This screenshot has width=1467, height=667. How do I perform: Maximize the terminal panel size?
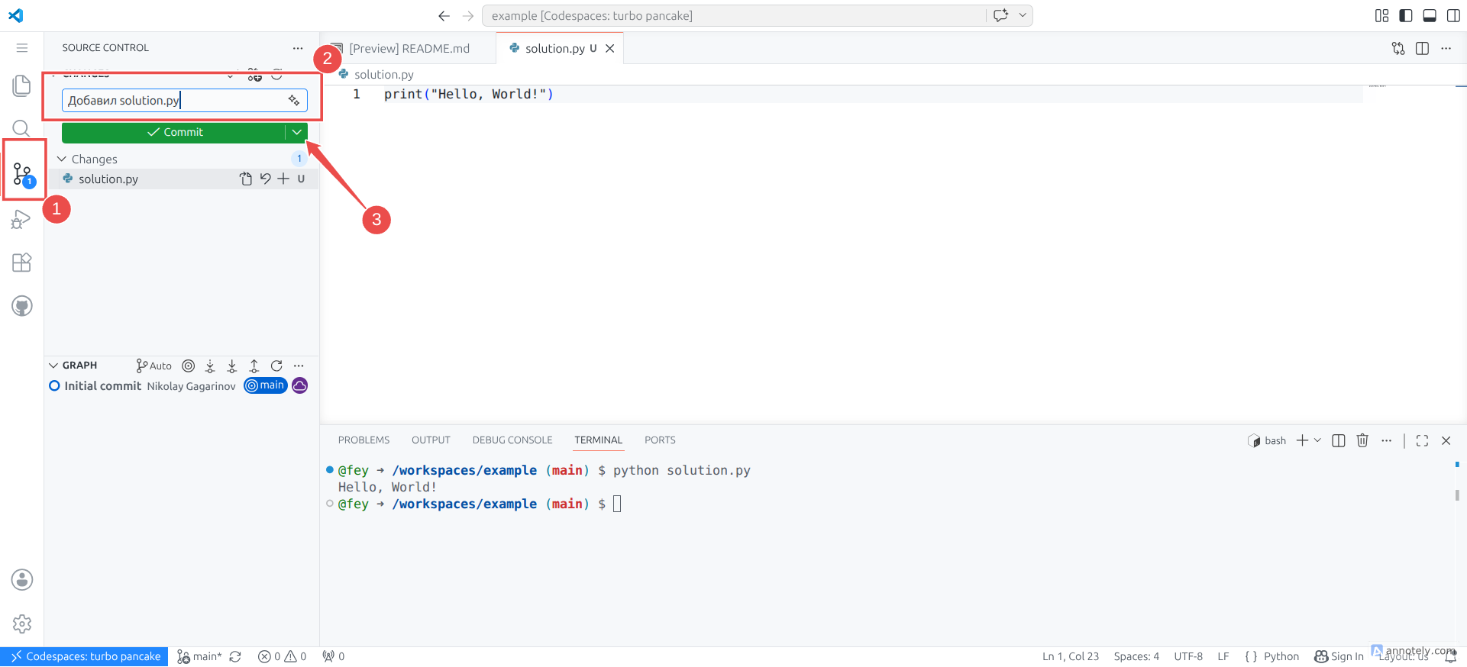click(x=1422, y=440)
